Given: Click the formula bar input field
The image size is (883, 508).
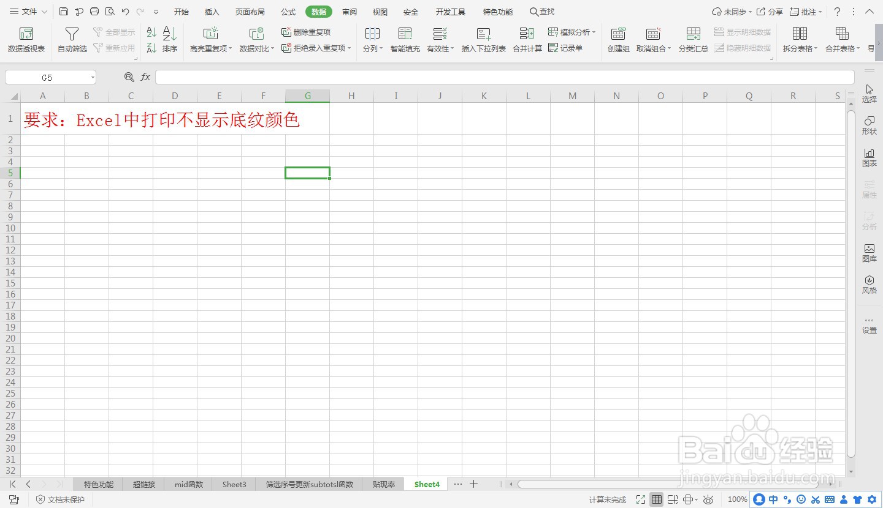Looking at the screenshot, I should (505, 77).
